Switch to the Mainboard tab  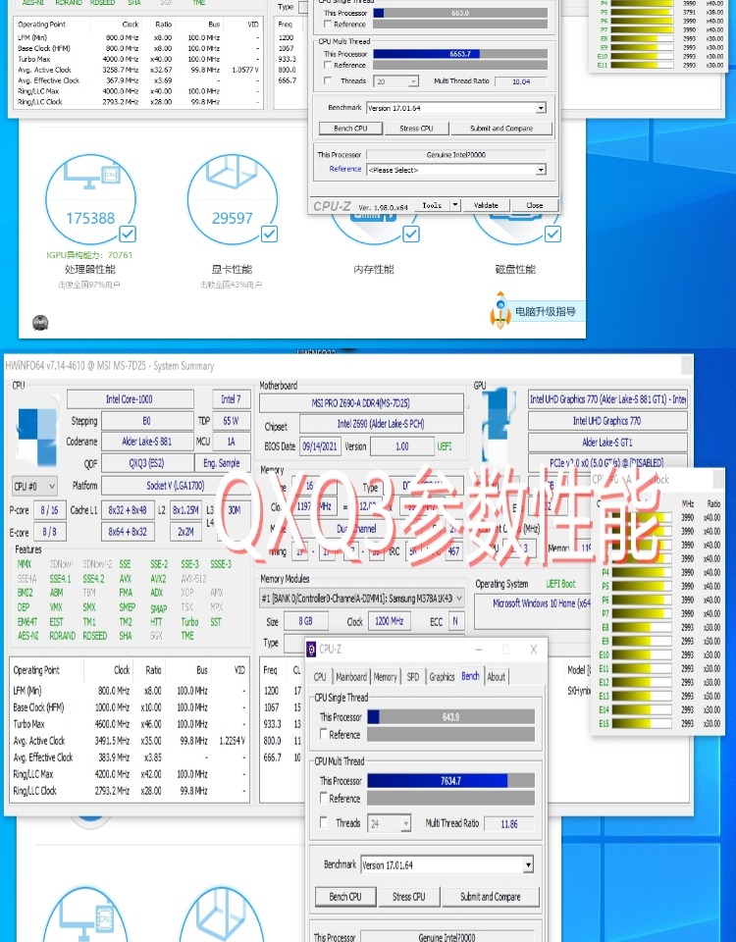pos(351,676)
